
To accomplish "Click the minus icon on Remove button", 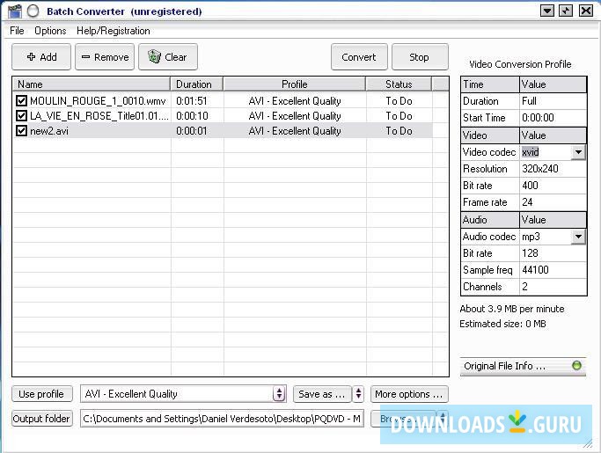I will 86,56.
